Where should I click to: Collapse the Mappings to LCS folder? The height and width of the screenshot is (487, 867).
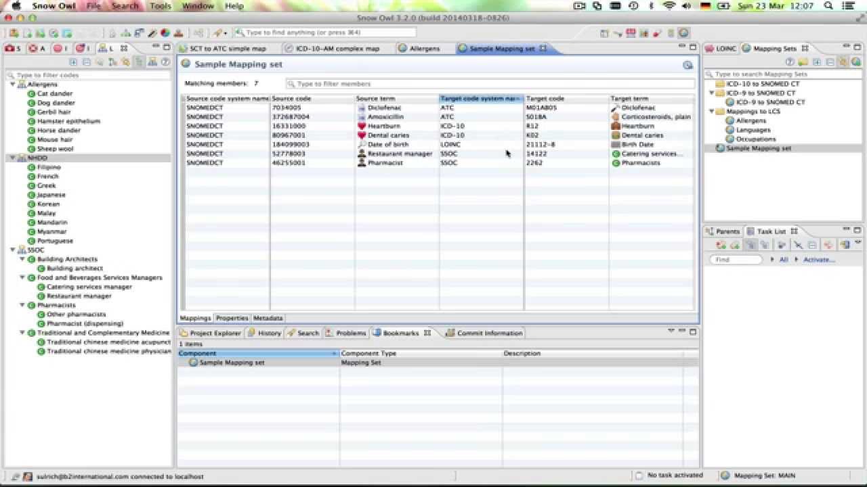(x=711, y=112)
